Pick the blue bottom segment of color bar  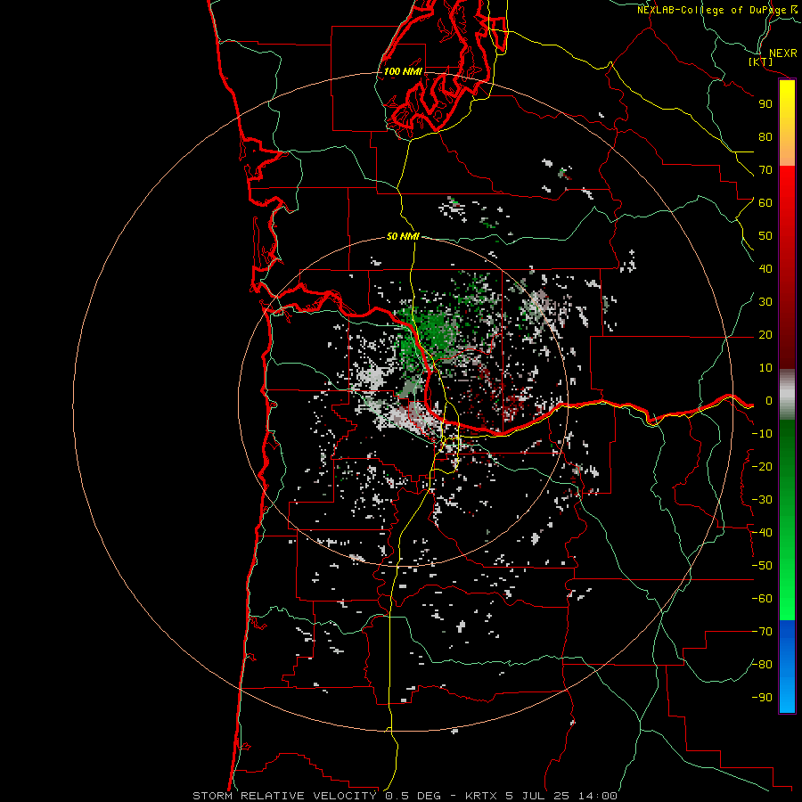pyautogui.click(x=787, y=666)
